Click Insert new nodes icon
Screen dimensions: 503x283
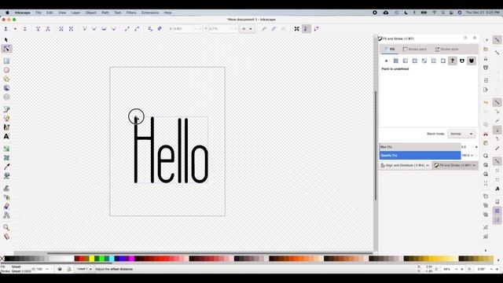tap(6, 29)
